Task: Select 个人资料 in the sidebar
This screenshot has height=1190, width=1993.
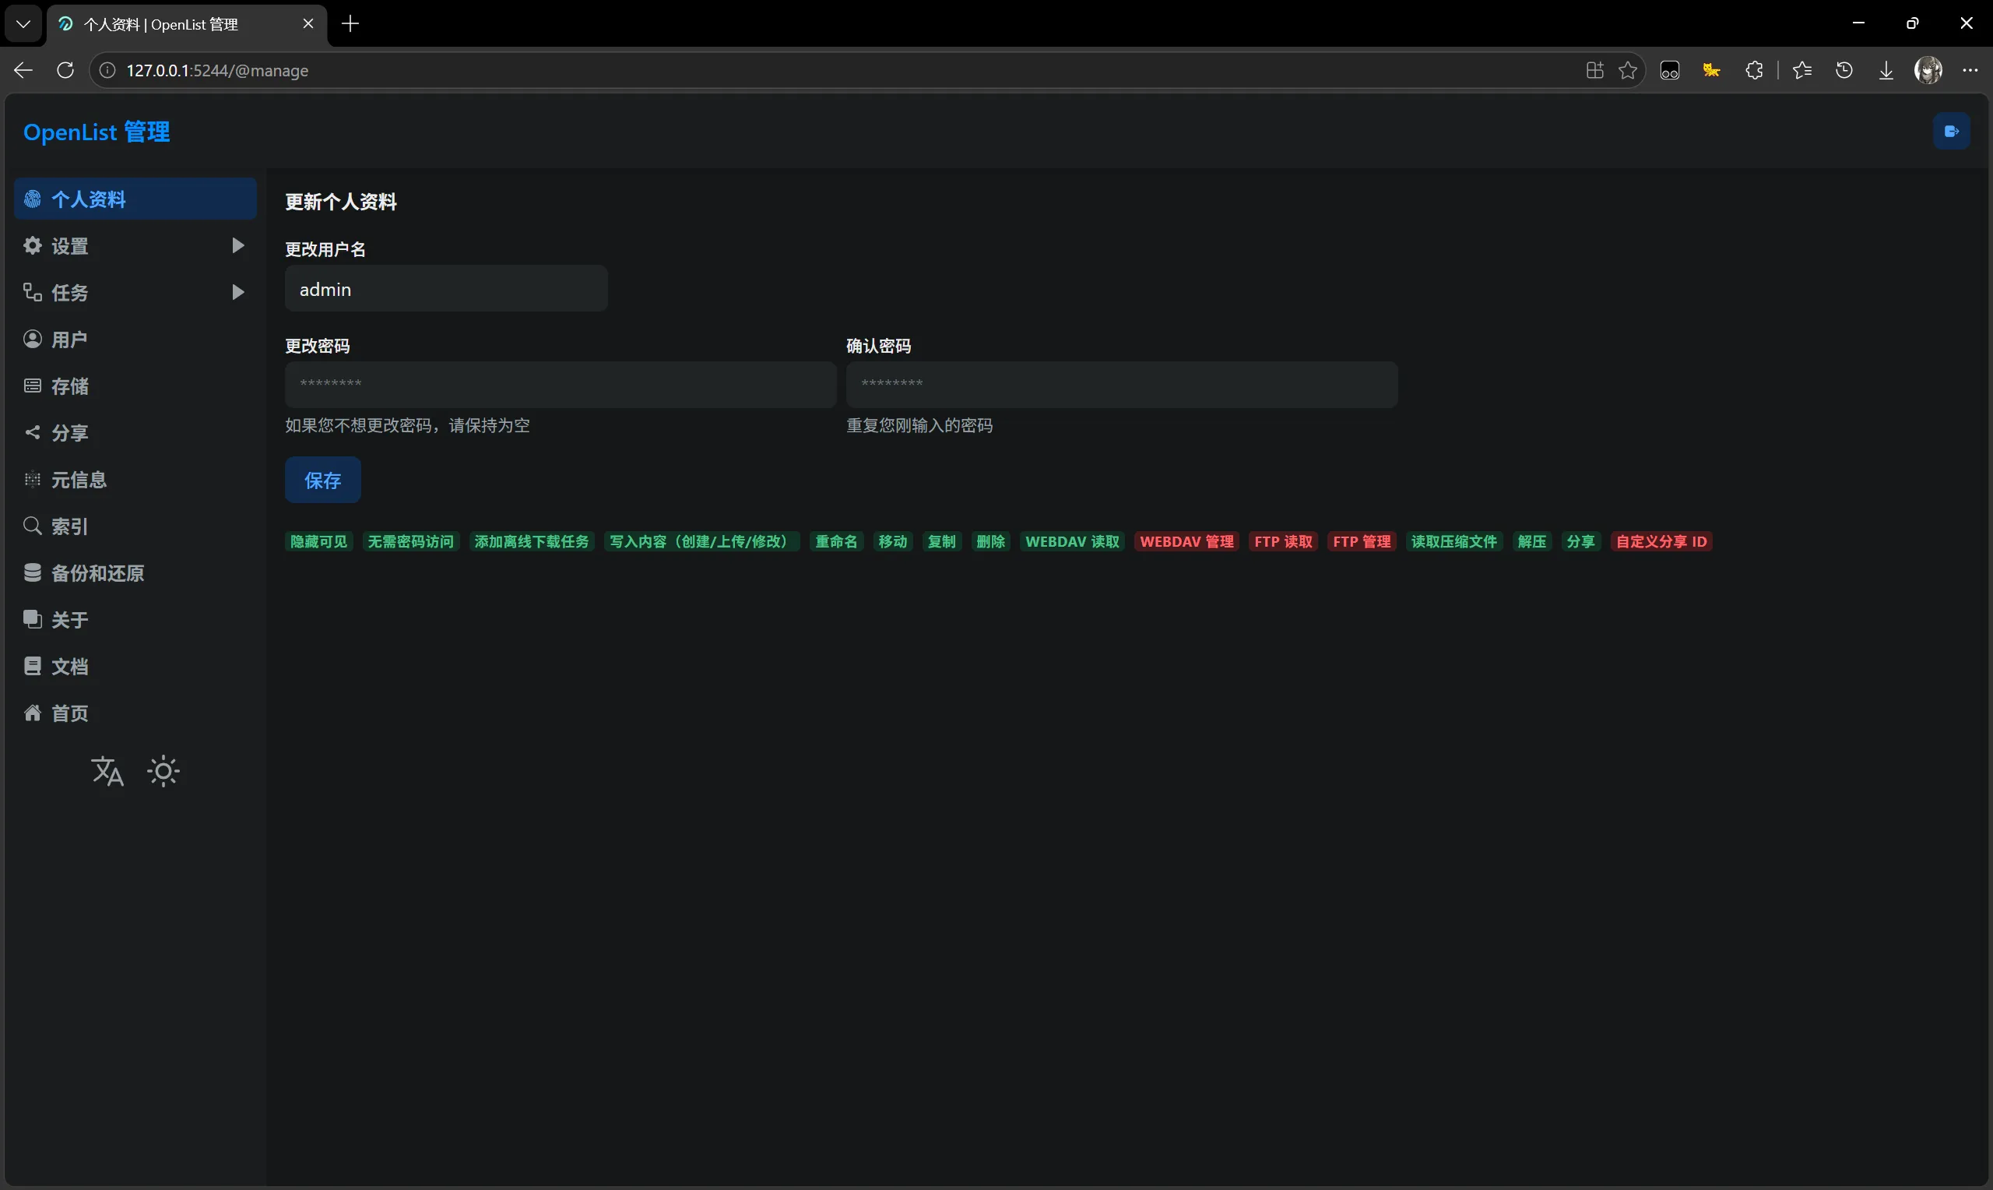Action: (135, 199)
